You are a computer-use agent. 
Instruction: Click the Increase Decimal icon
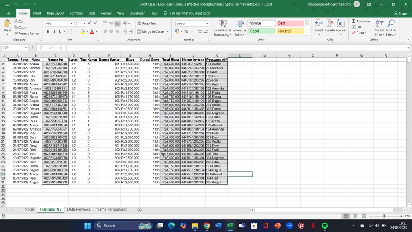[200, 31]
